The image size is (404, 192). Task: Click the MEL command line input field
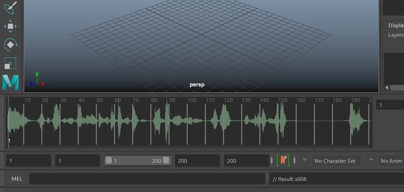point(147,179)
